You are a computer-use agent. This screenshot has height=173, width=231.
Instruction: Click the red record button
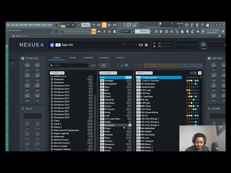point(79,25)
